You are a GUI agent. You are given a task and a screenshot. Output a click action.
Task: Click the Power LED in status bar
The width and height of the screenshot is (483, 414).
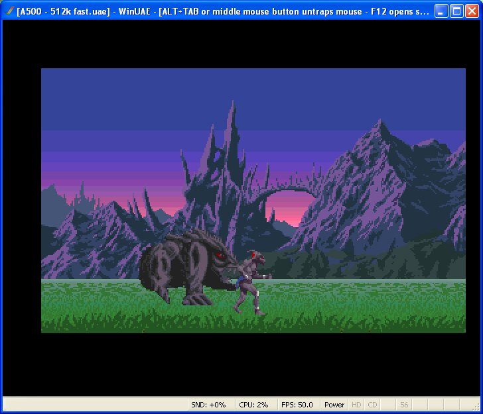[x=334, y=405]
